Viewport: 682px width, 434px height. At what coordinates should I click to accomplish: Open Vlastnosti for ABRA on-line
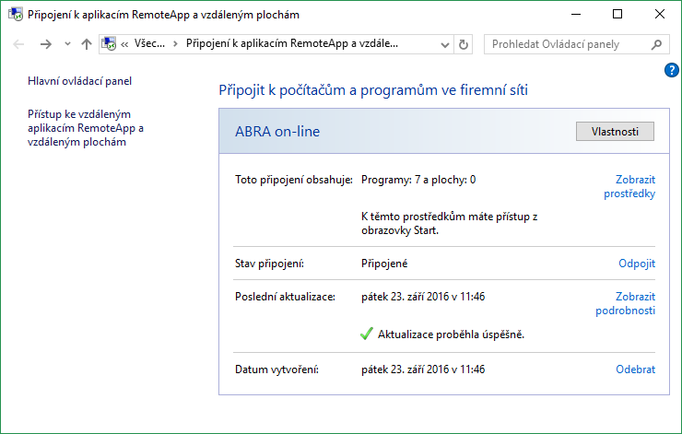coord(615,132)
